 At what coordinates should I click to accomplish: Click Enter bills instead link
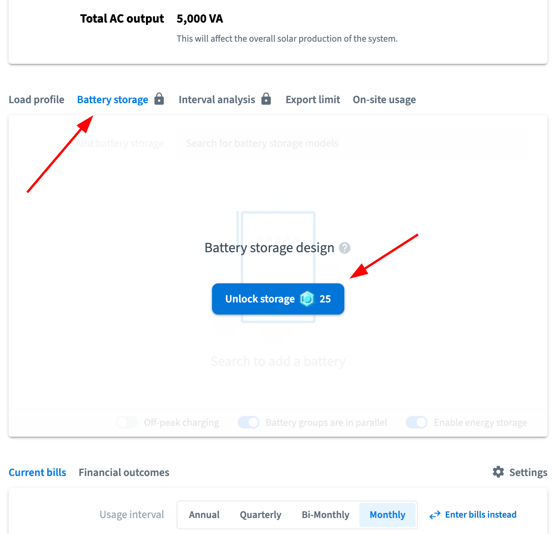click(481, 515)
